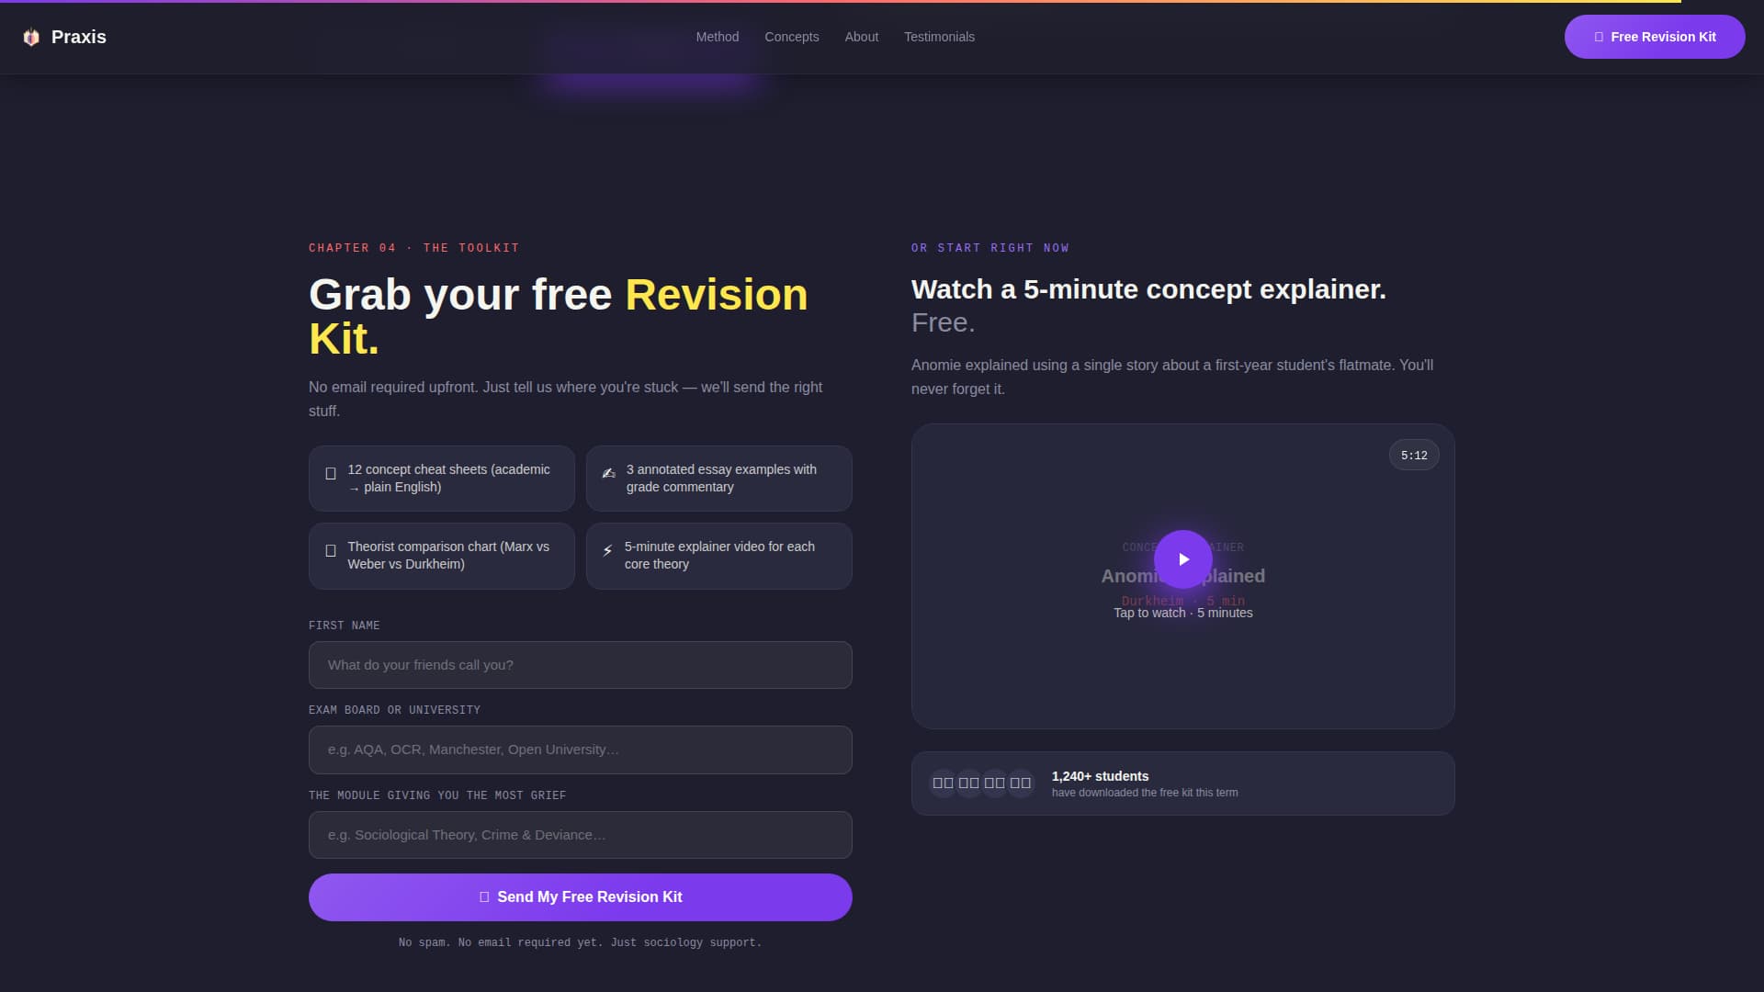Open the Praxis brand name link
The image size is (1764, 992).
[79, 37]
